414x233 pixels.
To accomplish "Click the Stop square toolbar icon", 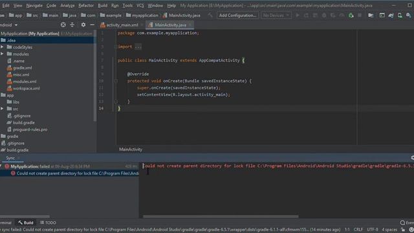I will [x=360, y=16].
